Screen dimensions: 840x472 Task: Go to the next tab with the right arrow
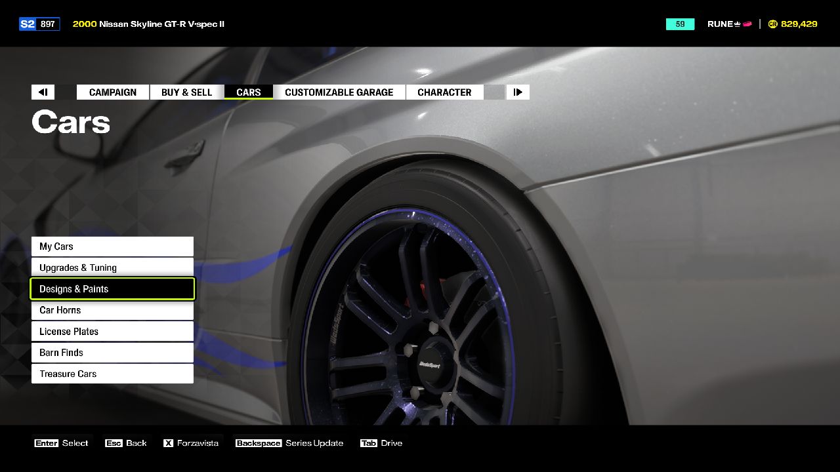[x=518, y=92]
